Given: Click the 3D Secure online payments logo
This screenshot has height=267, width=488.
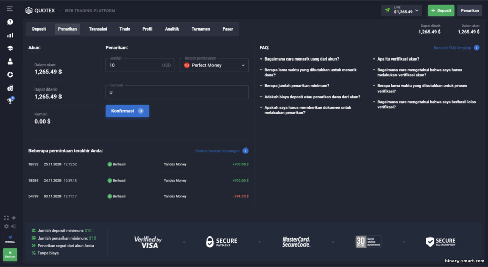Looking at the screenshot, I should point(368,242).
